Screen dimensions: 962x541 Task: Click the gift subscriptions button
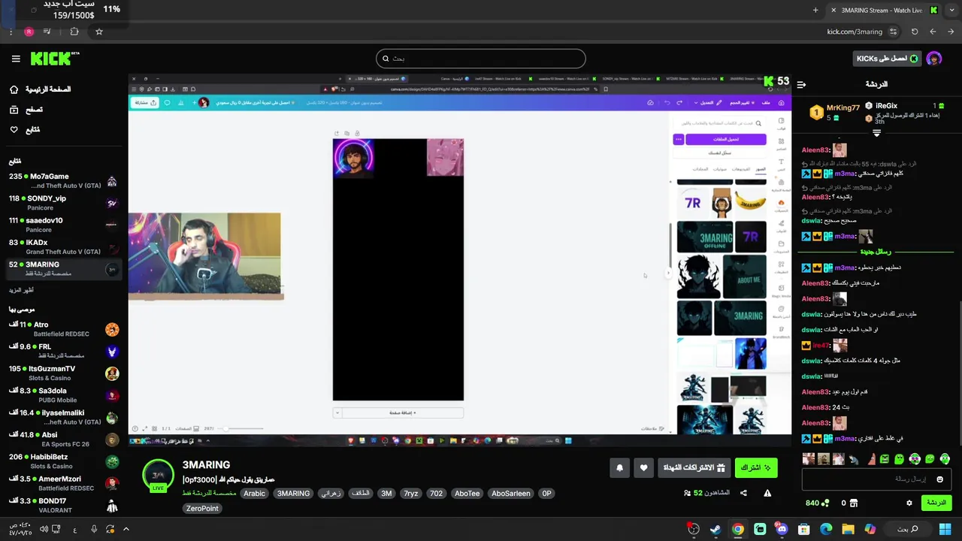(694, 467)
